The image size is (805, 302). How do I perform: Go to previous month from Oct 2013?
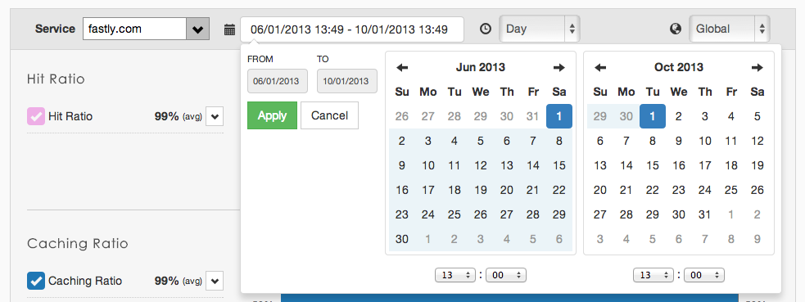click(600, 67)
